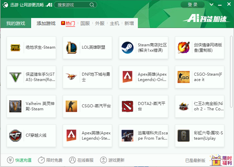
Task: Click the 游戏更新 upload arrow icon
Action: click(103, 160)
